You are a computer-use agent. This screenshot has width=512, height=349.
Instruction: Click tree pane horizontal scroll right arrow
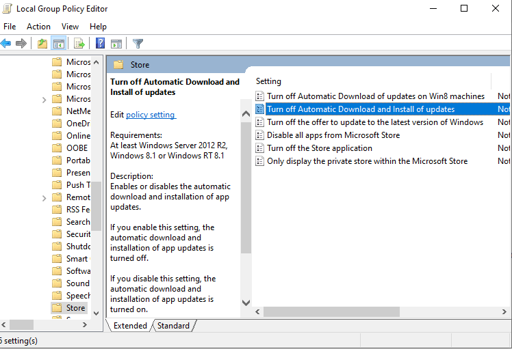click(x=85, y=325)
